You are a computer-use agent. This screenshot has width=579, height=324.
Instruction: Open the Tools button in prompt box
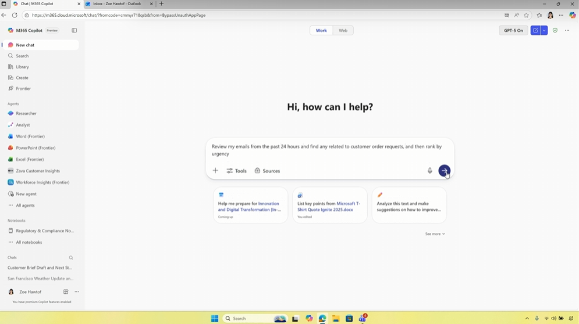(x=237, y=171)
